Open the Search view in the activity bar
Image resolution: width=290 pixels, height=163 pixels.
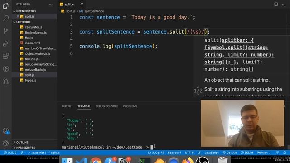click(6, 18)
